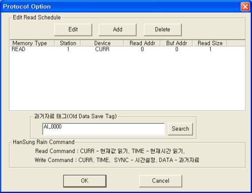This screenshot has height=193, width=252.
Task: Cancel the Protocol Option dialog
Action: pos(160,181)
